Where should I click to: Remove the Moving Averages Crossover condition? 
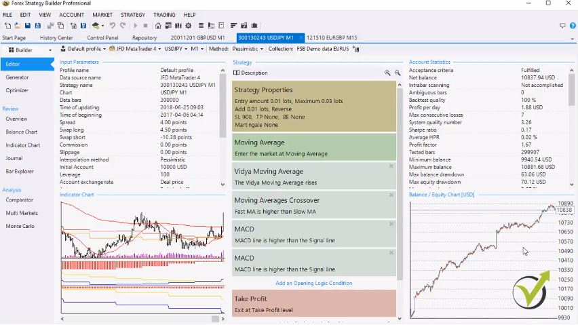[x=391, y=195]
